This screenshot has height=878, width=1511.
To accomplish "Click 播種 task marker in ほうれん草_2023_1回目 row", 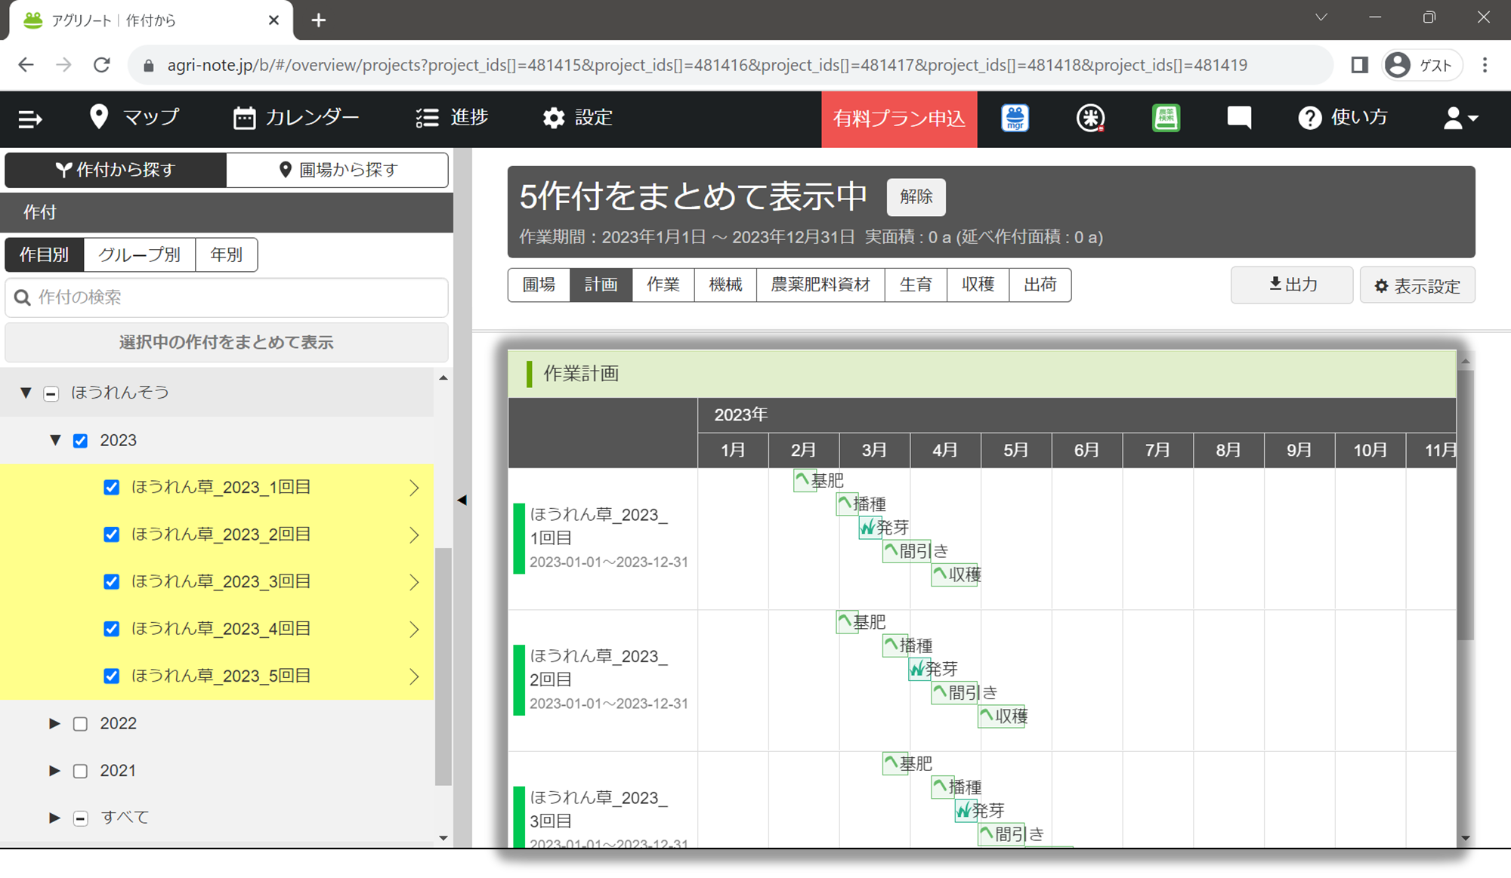I will point(847,504).
